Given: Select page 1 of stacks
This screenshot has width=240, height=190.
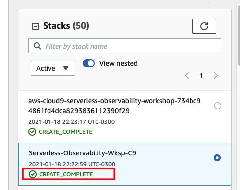Looking at the screenshot, I should [x=201, y=76].
